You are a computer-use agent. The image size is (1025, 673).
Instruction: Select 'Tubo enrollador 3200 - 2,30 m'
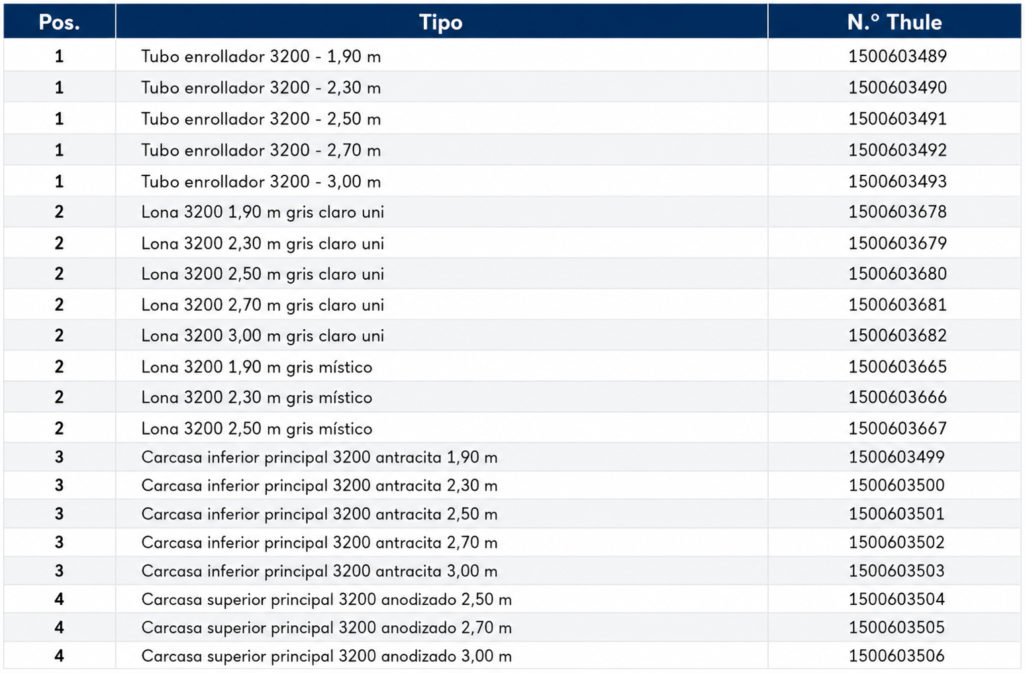pos(261,87)
